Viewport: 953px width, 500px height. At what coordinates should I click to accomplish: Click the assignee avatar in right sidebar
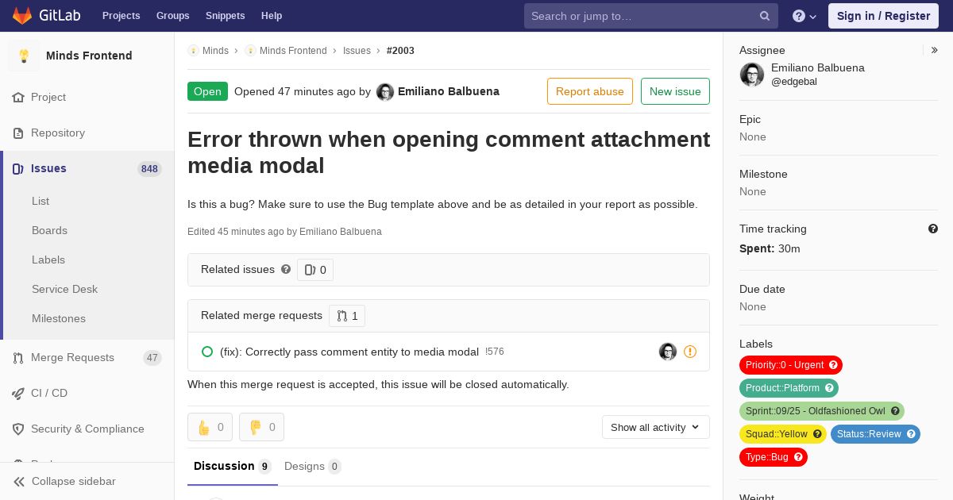coord(752,75)
